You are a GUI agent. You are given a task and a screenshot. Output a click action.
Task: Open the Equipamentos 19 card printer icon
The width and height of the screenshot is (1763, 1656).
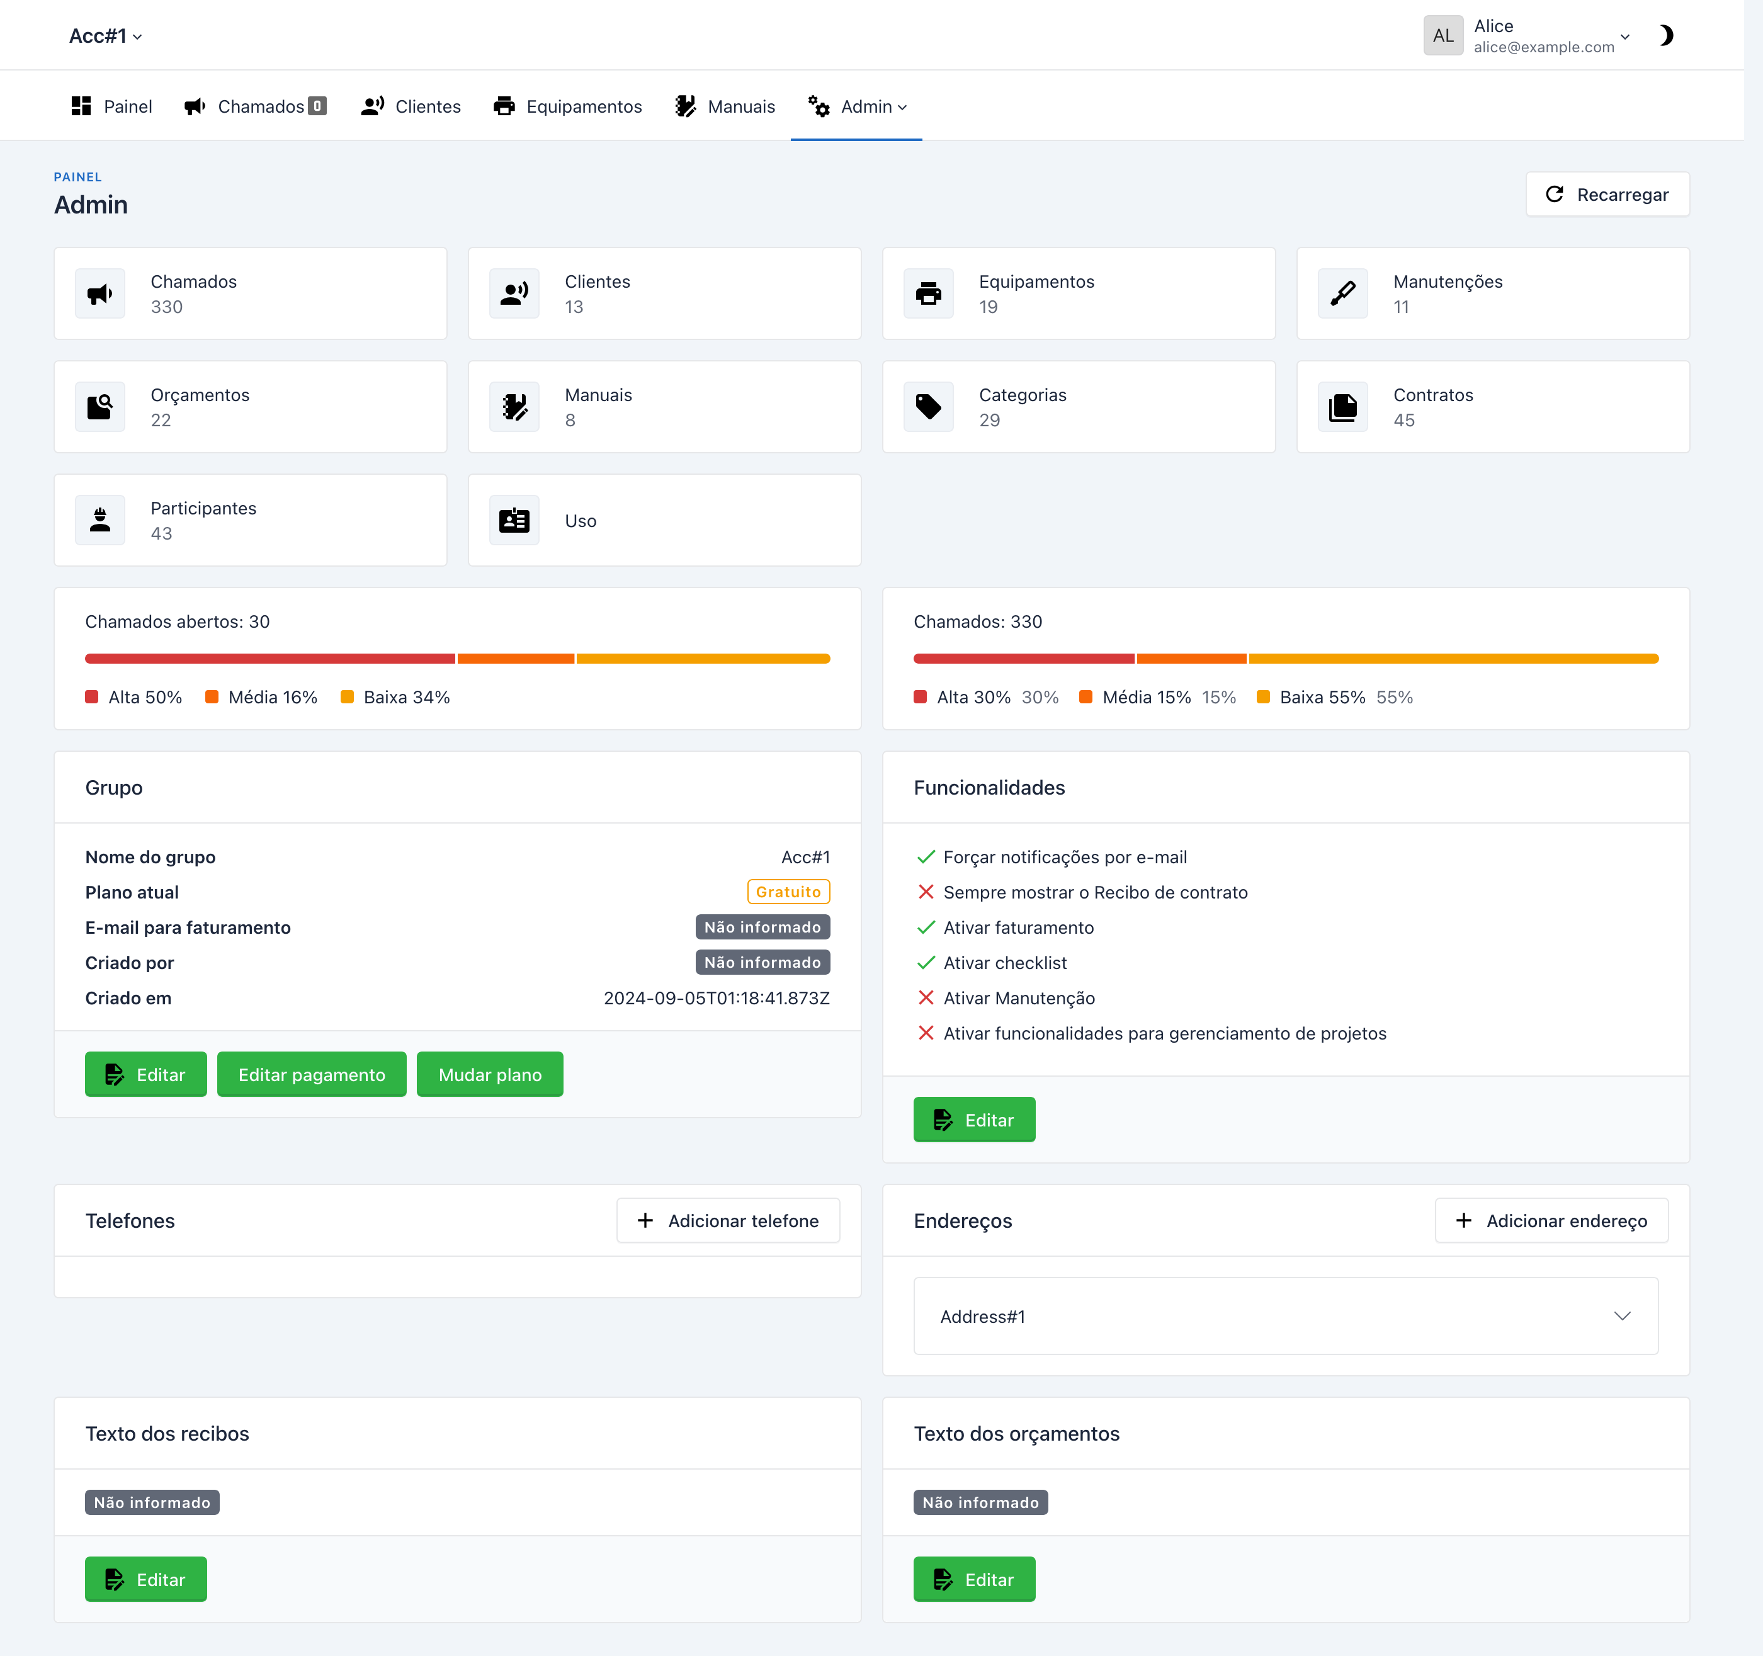tap(929, 293)
